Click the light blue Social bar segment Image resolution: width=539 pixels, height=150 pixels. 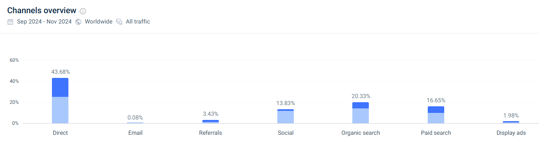(286, 117)
